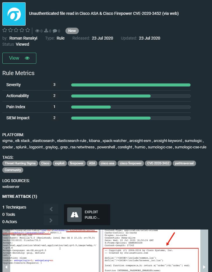Open the View button

19,58
